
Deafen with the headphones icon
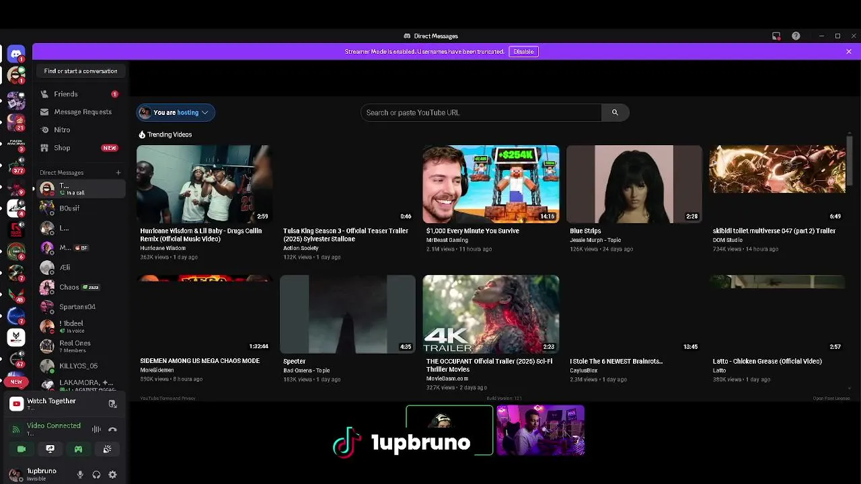[x=96, y=475]
